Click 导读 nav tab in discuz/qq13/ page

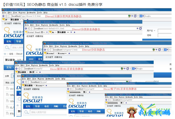tap(81, 111)
